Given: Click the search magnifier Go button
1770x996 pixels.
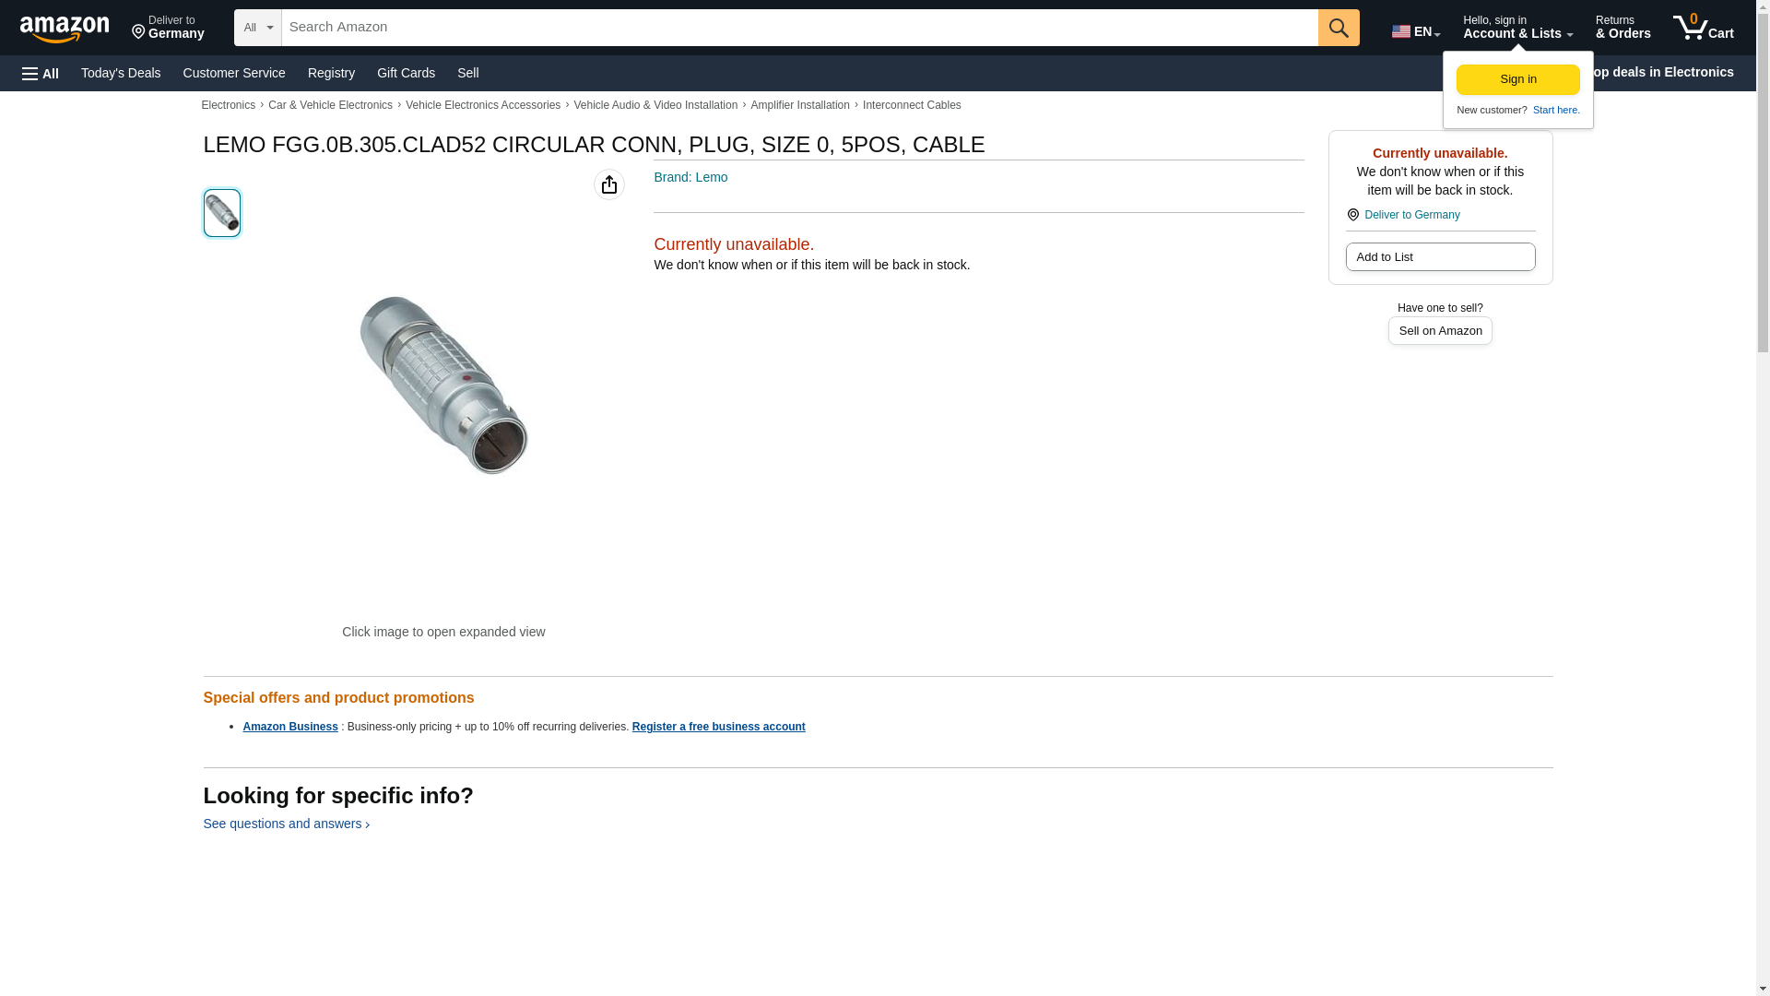Looking at the screenshot, I should [x=1339, y=28].
